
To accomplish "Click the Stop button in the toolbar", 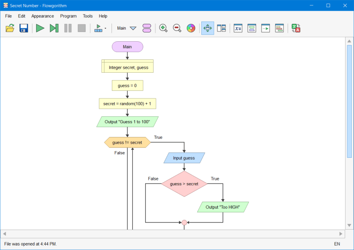I will tap(82, 28).
